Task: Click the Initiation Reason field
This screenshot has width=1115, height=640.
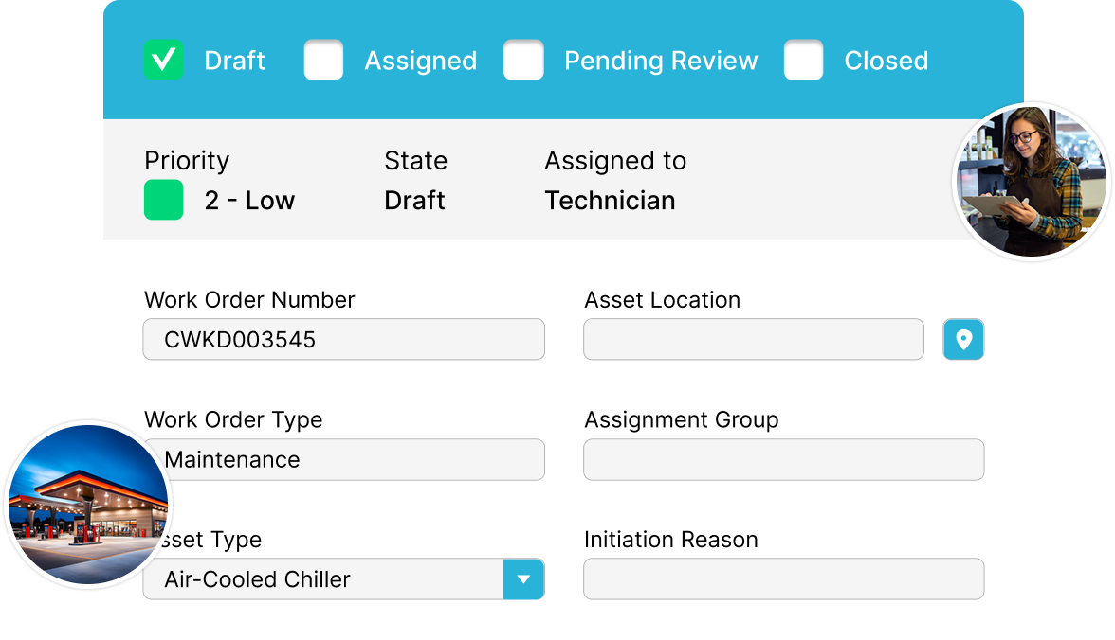Action: coord(783,579)
